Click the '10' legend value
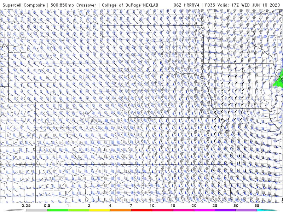The width and height of the screenshot is (283, 212). click(152, 206)
